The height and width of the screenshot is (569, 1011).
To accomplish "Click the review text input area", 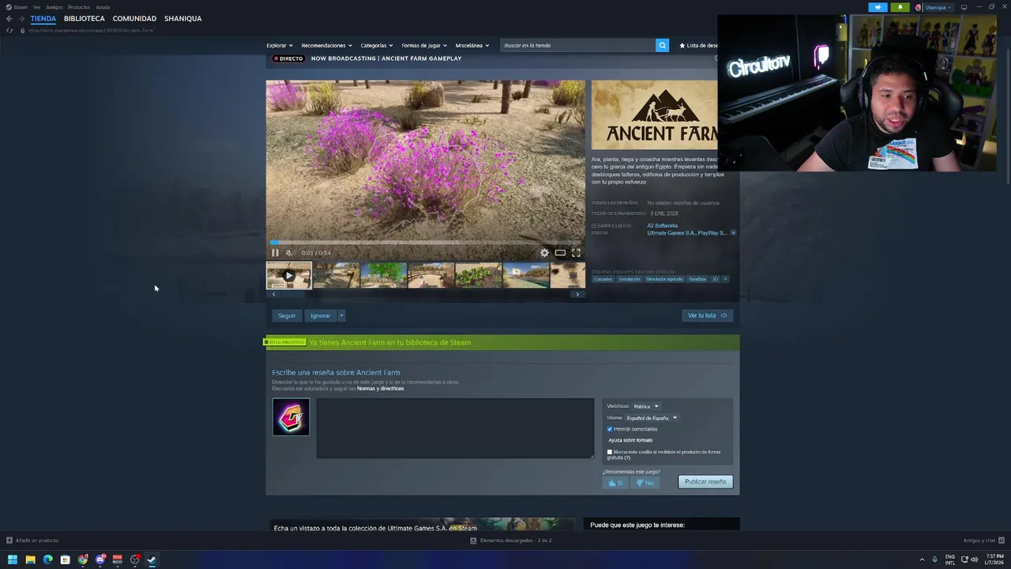I will coord(455,428).
